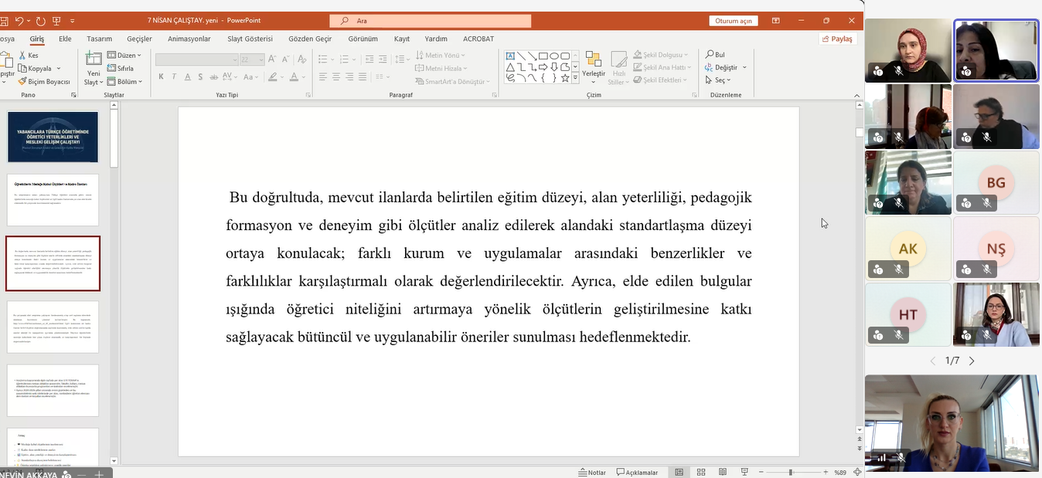Insert a text box from shapes gallery
This screenshot has width=1042, height=478.
coord(510,56)
